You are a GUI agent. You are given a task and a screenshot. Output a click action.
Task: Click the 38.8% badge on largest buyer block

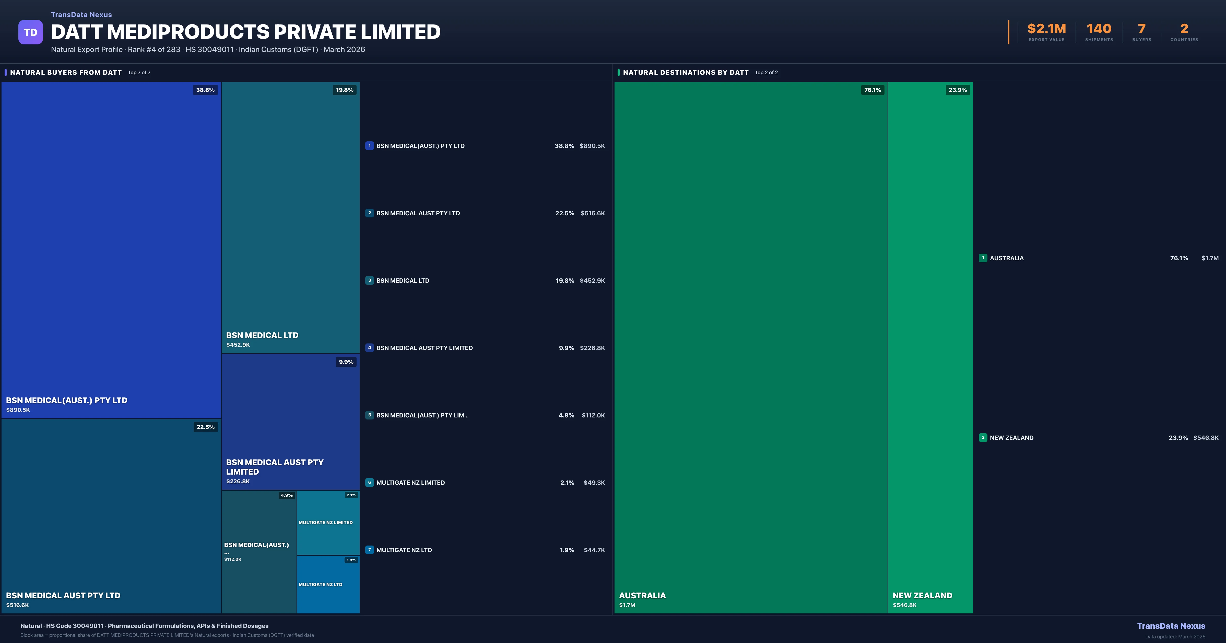pyautogui.click(x=205, y=90)
